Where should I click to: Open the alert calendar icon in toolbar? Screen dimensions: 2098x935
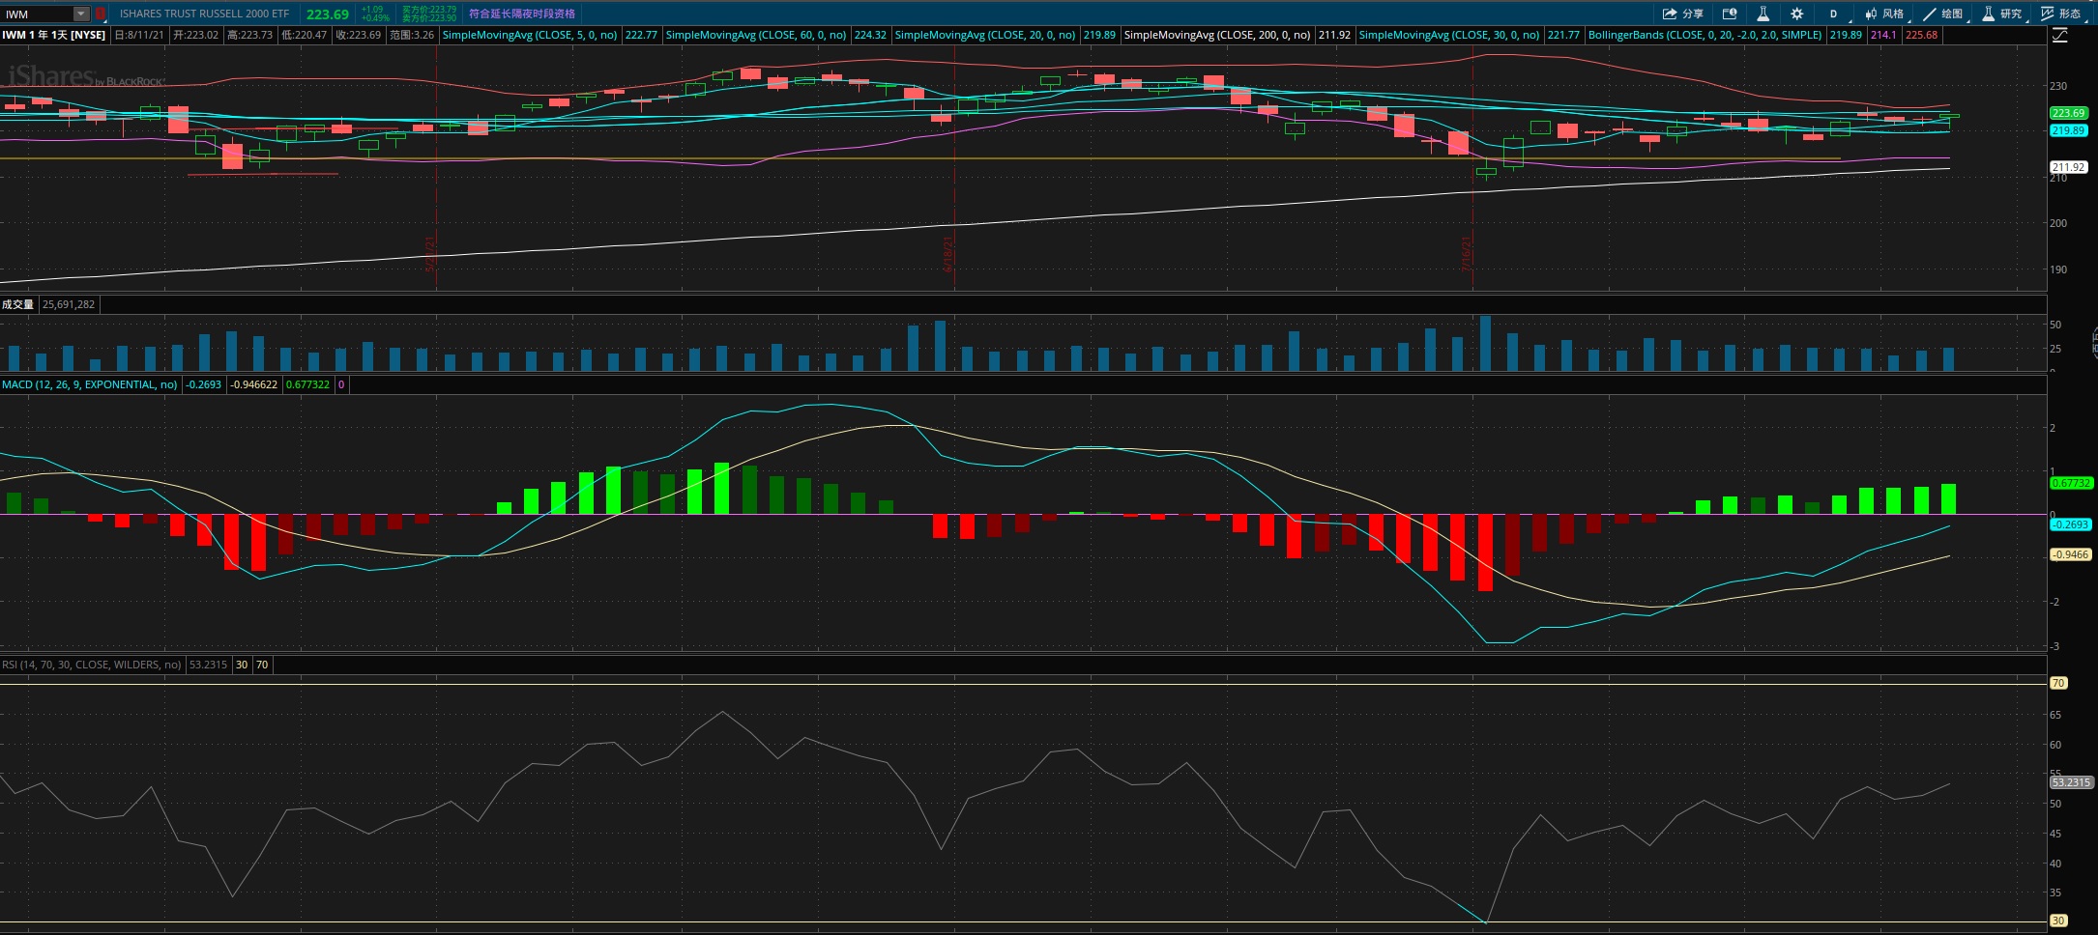coord(1730,14)
